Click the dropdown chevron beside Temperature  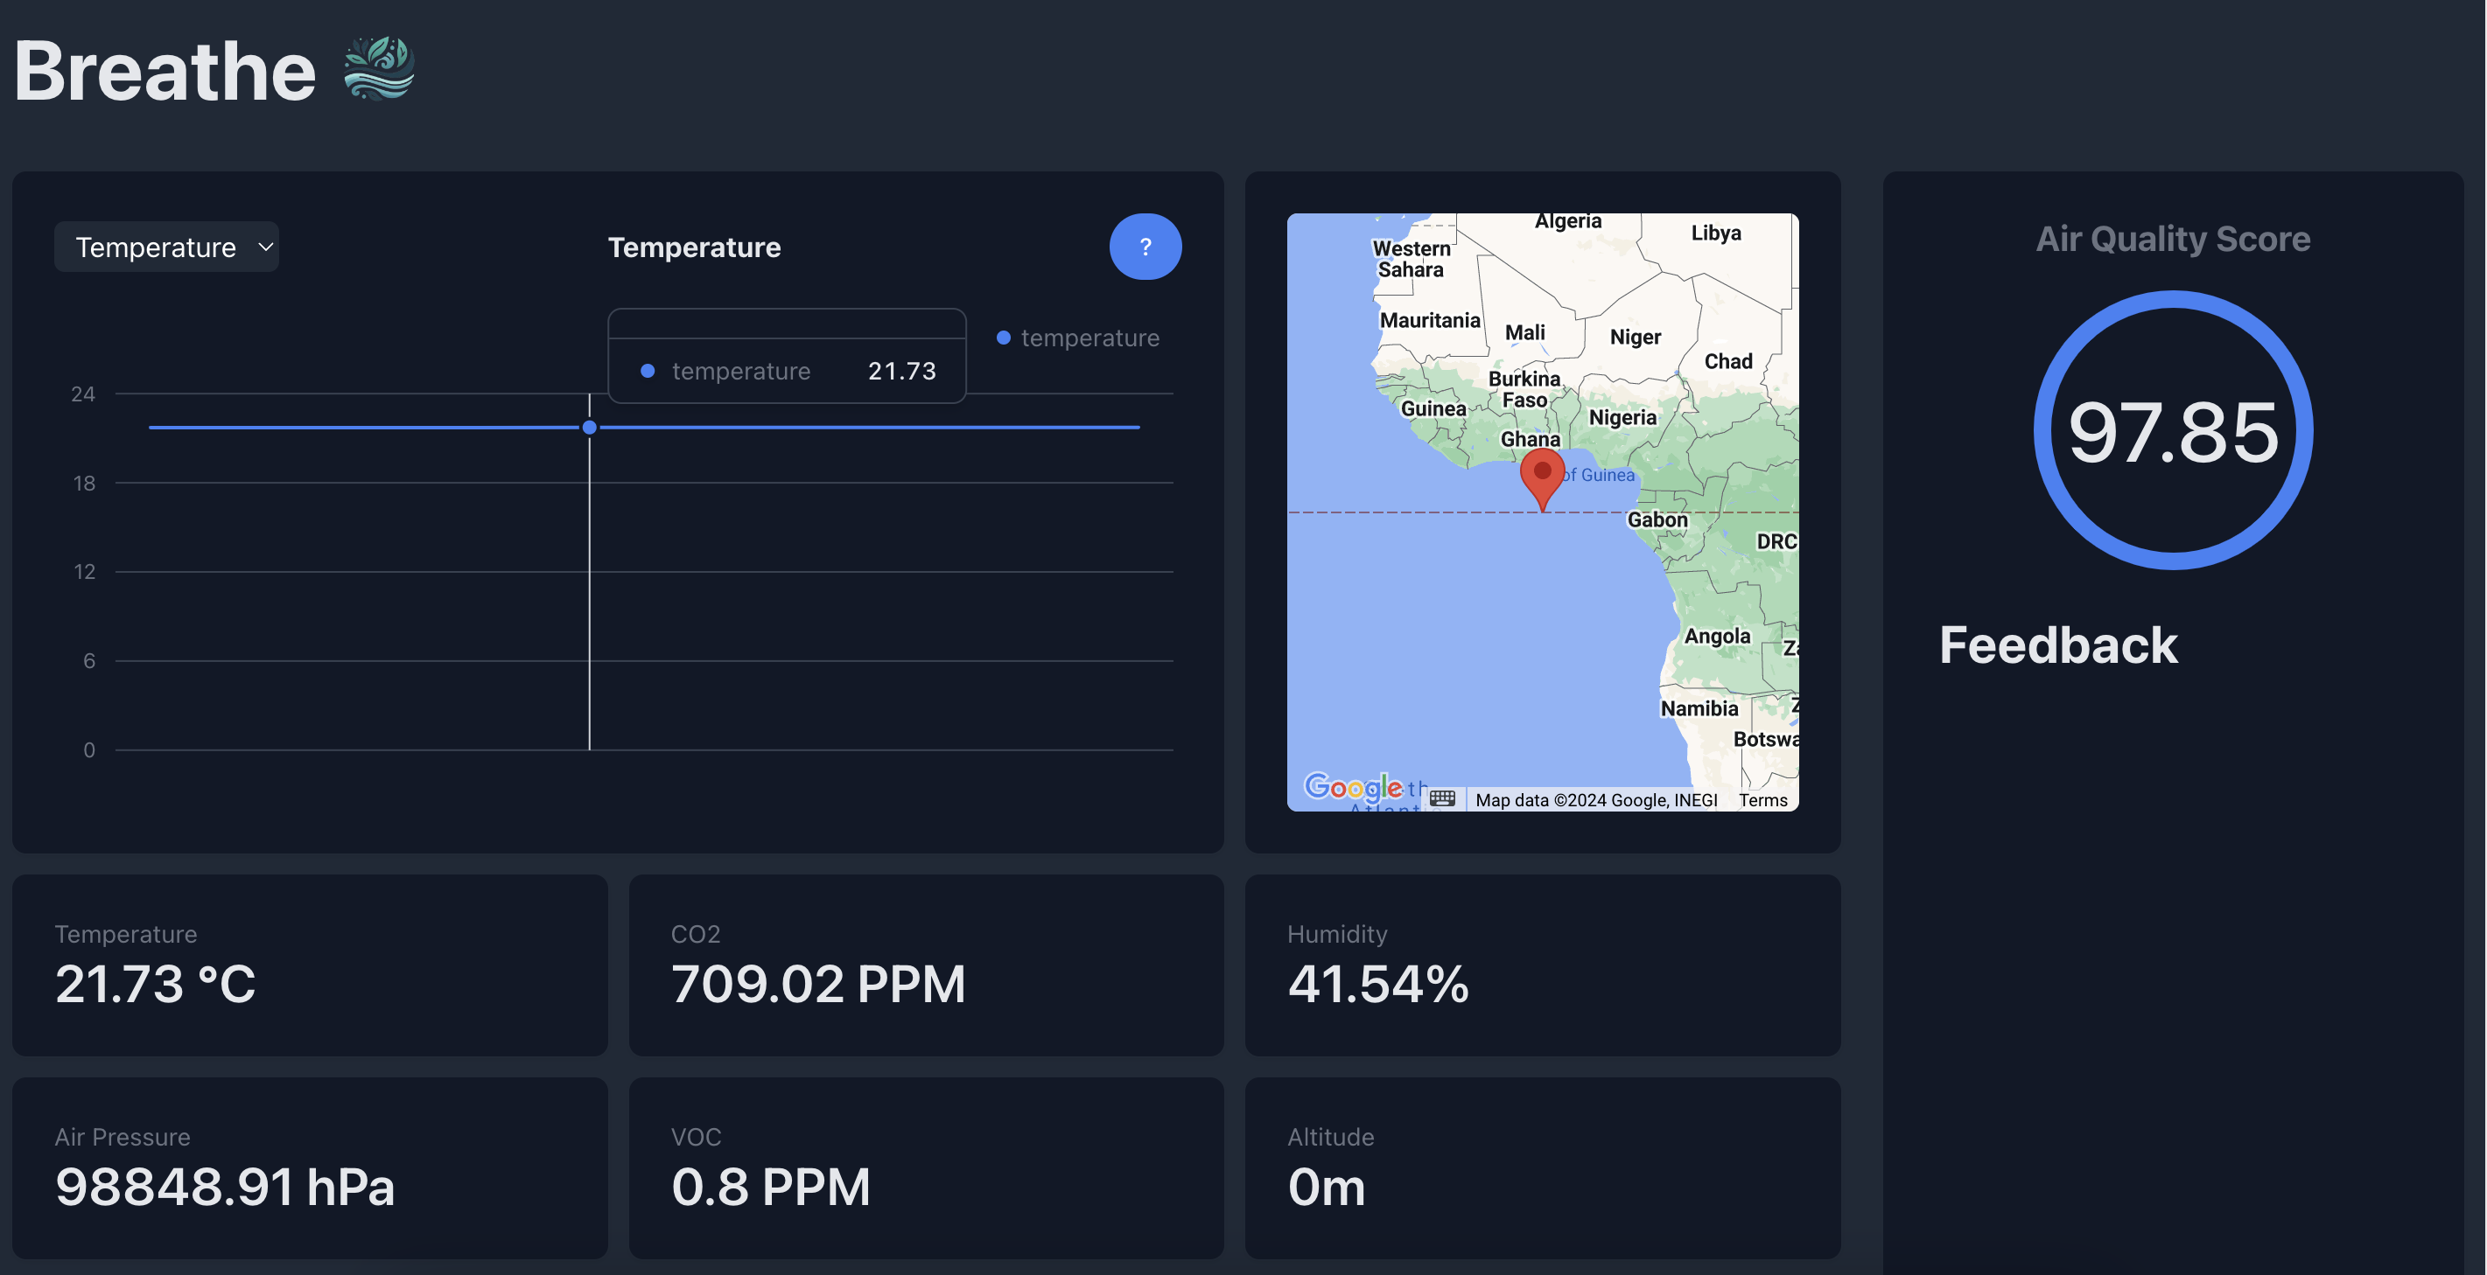[x=265, y=247]
